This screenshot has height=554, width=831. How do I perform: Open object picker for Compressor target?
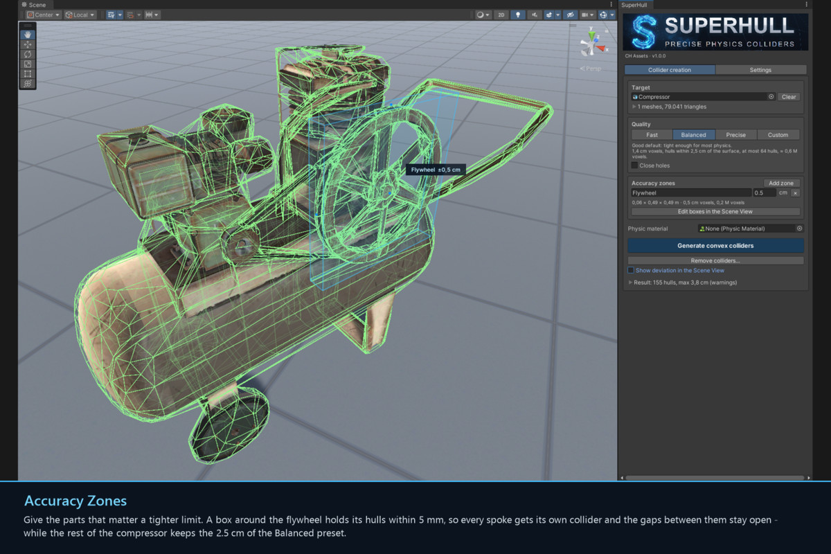(x=771, y=97)
